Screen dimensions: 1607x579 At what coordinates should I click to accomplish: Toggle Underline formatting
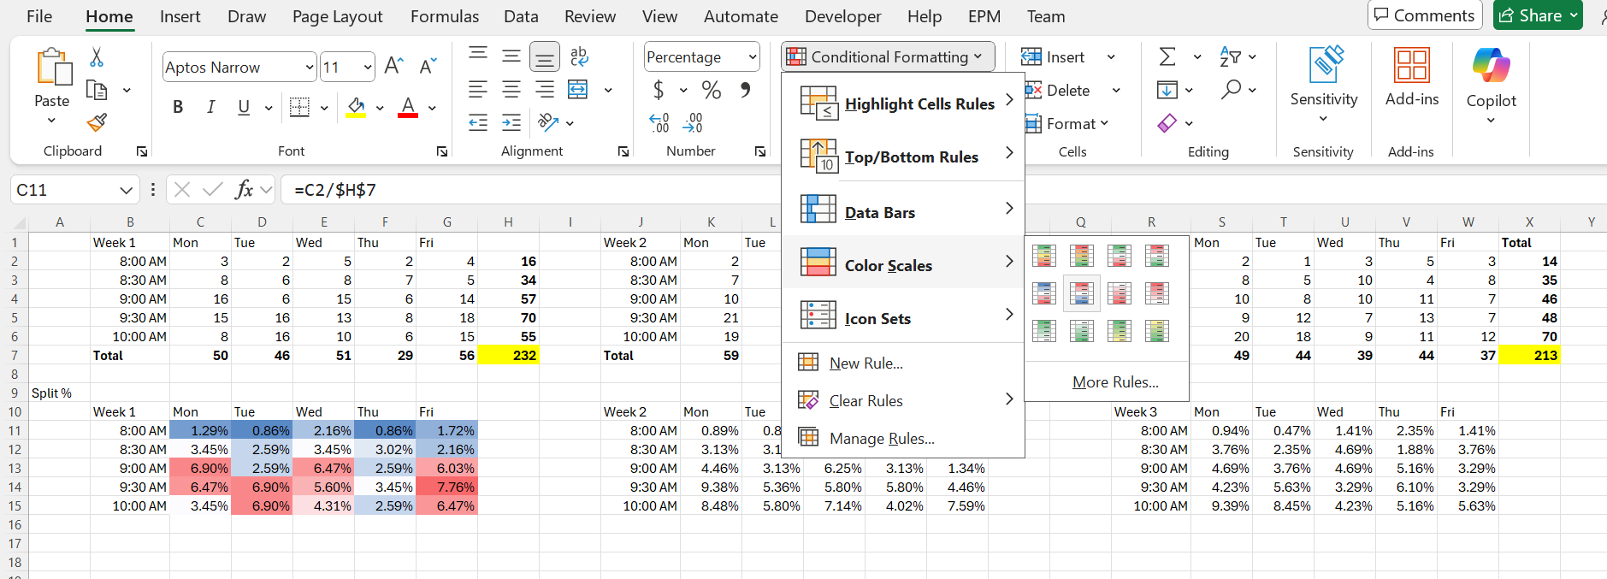pyautogui.click(x=244, y=107)
